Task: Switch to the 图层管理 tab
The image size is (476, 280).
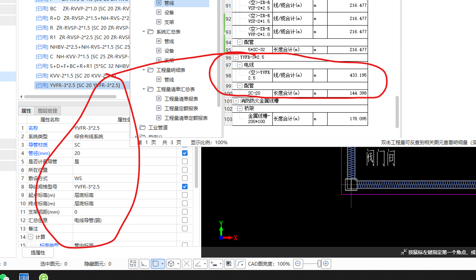Action: point(48,111)
